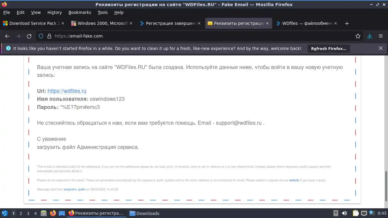Close the Регистрация завершена tab
This screenshot has height=218, width=388.
(x=199, y=23)
